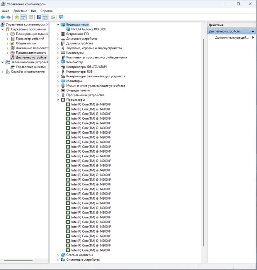Click the Мониторы label

coord(74,81)
